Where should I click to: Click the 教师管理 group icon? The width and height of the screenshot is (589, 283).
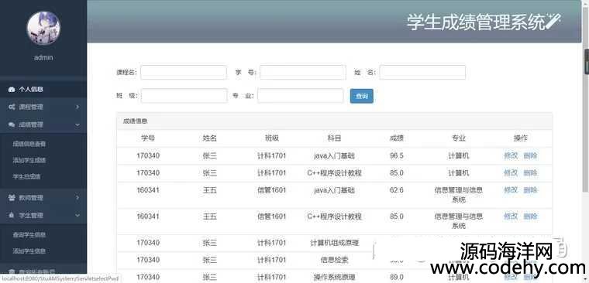[12, 197]
